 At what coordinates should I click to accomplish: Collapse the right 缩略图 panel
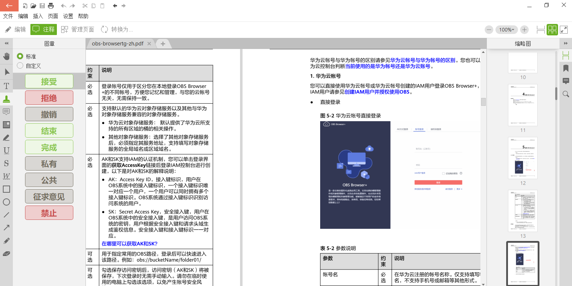pos(566,43)
